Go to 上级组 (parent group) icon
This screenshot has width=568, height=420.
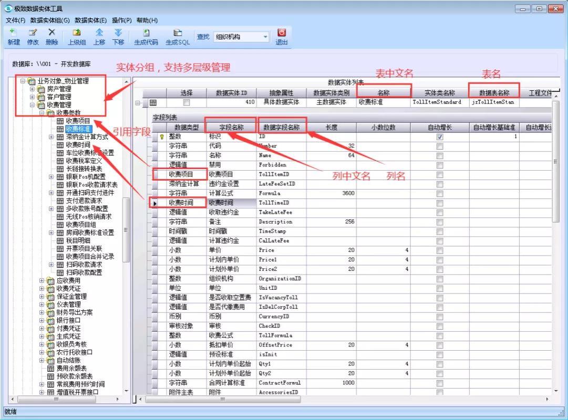tap(77, 33)
